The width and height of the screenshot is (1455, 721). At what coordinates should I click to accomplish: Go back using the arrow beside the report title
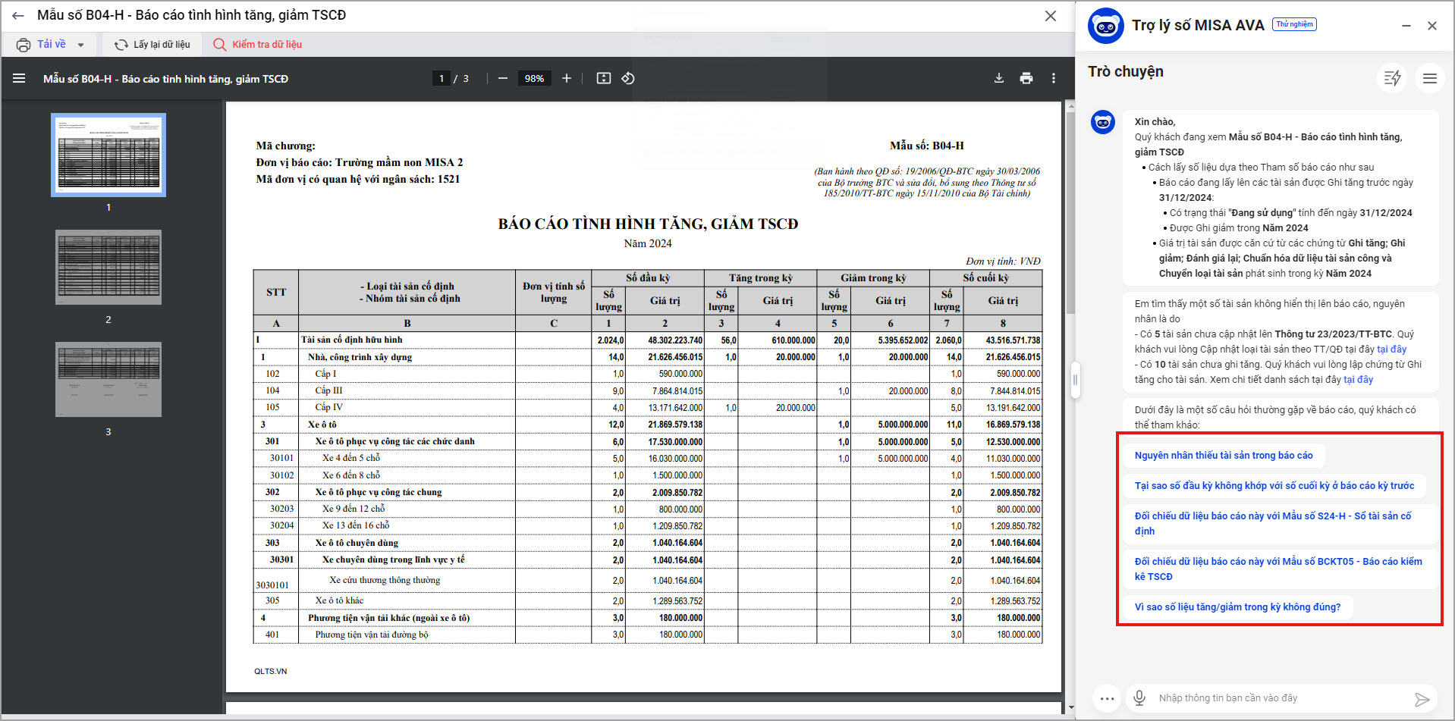pyautogui.click(x=18, y=16)
